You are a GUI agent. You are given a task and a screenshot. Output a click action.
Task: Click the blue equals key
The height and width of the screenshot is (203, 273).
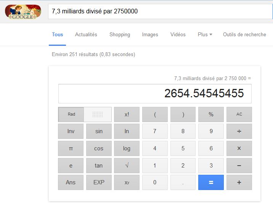pos(211,182)
